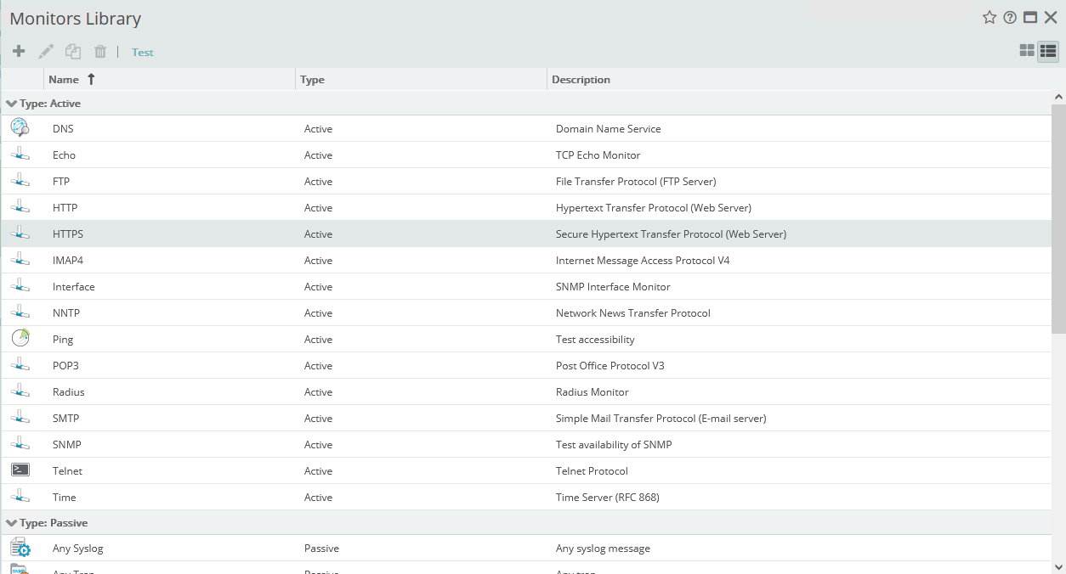Click the DNS globe monitor icon
Image resolution: width=1066 pixels, height=574 pixels.
pyautogui.click(x=20, y=127)
